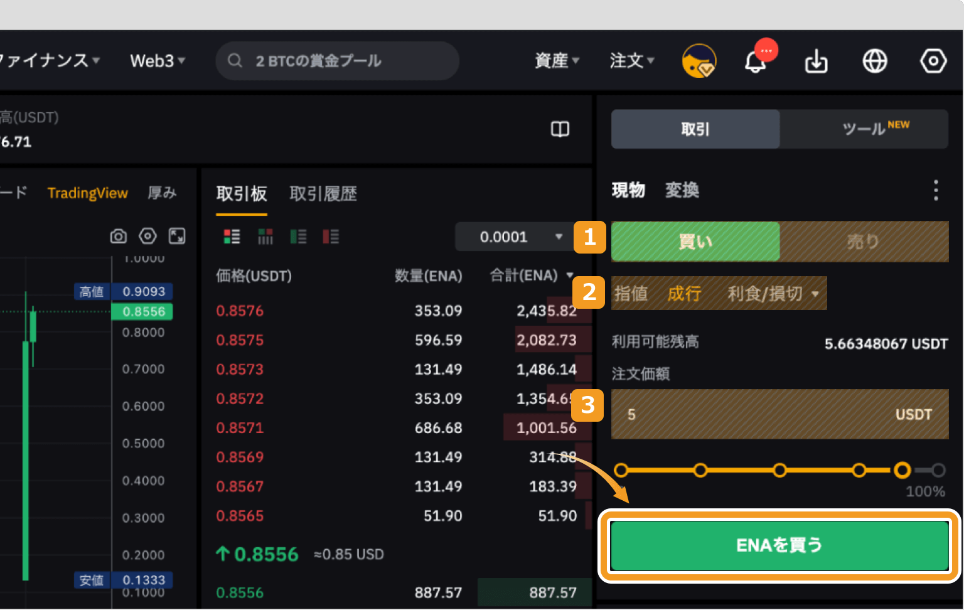Expand chart to fullscreen
This screenshot has height=610, width=964.
[x=177, y=236]
